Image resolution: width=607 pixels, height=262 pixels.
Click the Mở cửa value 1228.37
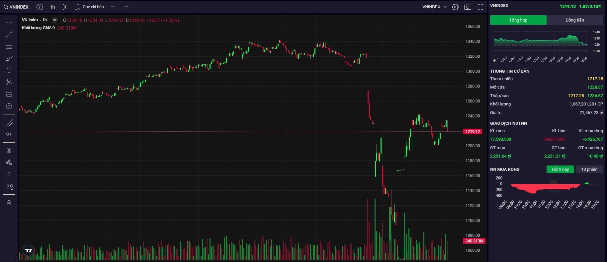[595, 87]
